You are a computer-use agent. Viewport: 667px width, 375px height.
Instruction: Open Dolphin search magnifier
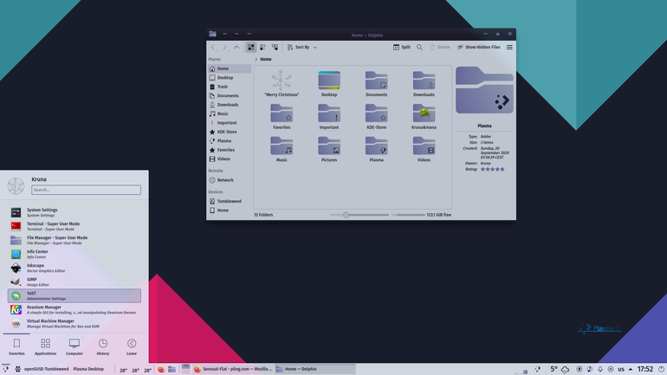tap(419, 47)
